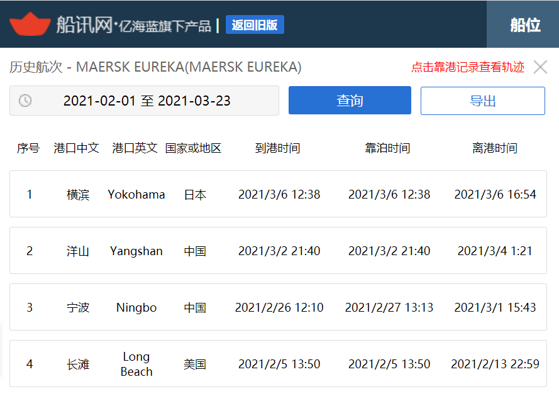
Task: Open the date range picker field
Action: [x=144, y=101]
